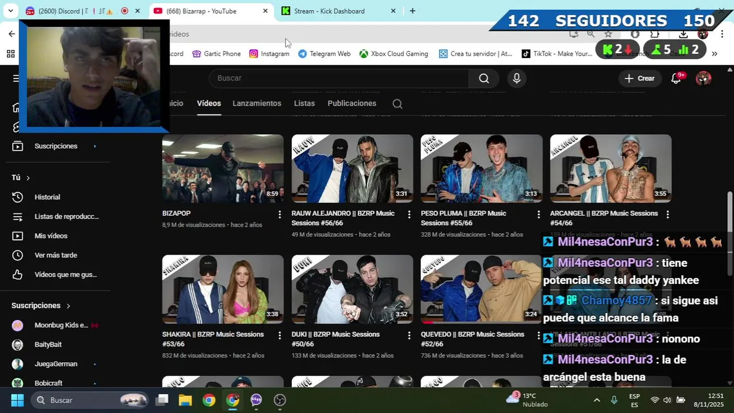This screenshot has width=734, height=413.
Task: Open Listas de reproducción sidebar item
Action: (x=55, y=216)
